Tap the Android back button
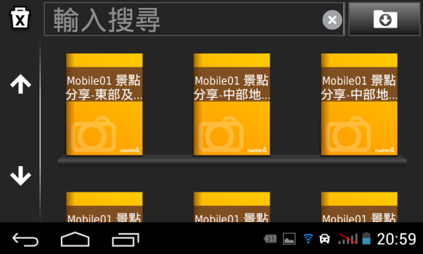Viewport: 423px width, 254px height. (25, 239)
